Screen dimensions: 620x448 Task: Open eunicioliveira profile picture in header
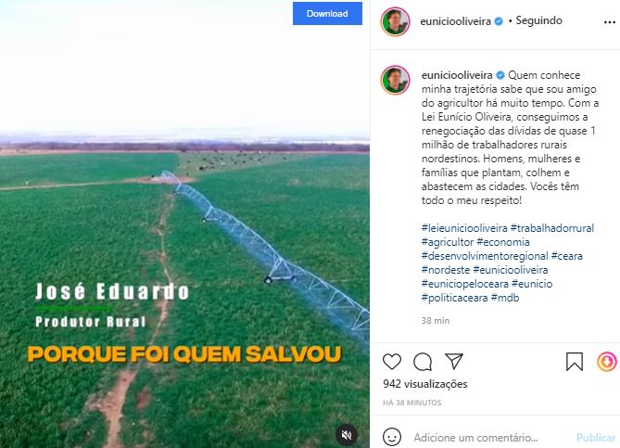(x=395, y=21)
